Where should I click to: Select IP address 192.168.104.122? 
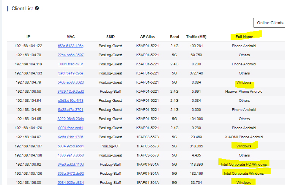tap(28, 46)
